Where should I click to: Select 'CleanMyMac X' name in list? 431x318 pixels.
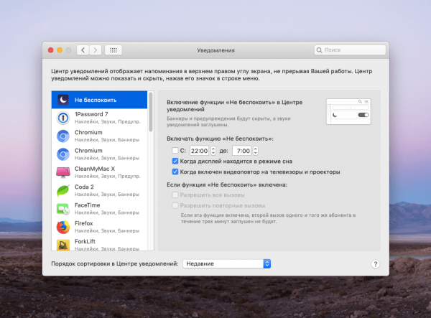click(95, 169)
